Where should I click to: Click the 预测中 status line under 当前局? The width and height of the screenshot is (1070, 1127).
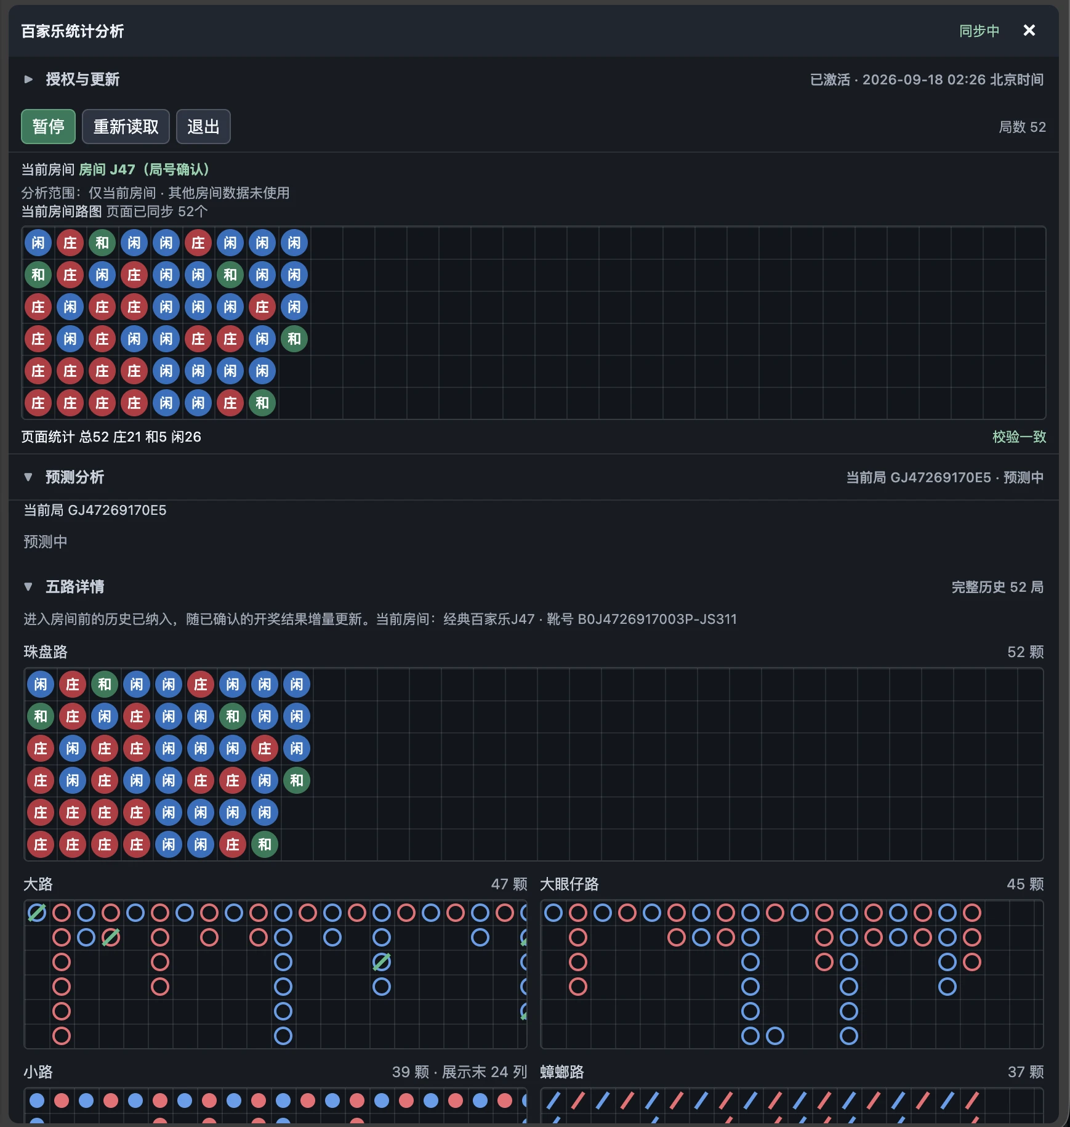point(46,541)
